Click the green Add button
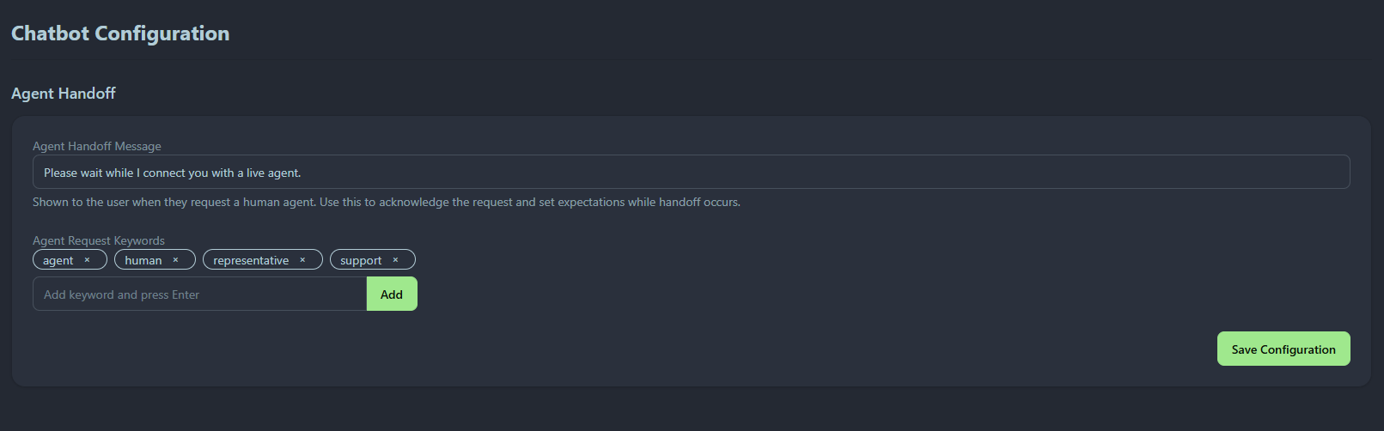Screen dimensions: 1384x431 pyautogui.click(x=392, y=294)
